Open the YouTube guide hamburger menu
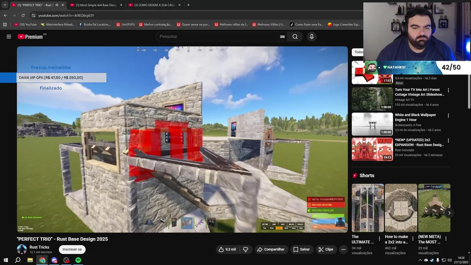Screen dimensions: 471x265 click(9, 36)
